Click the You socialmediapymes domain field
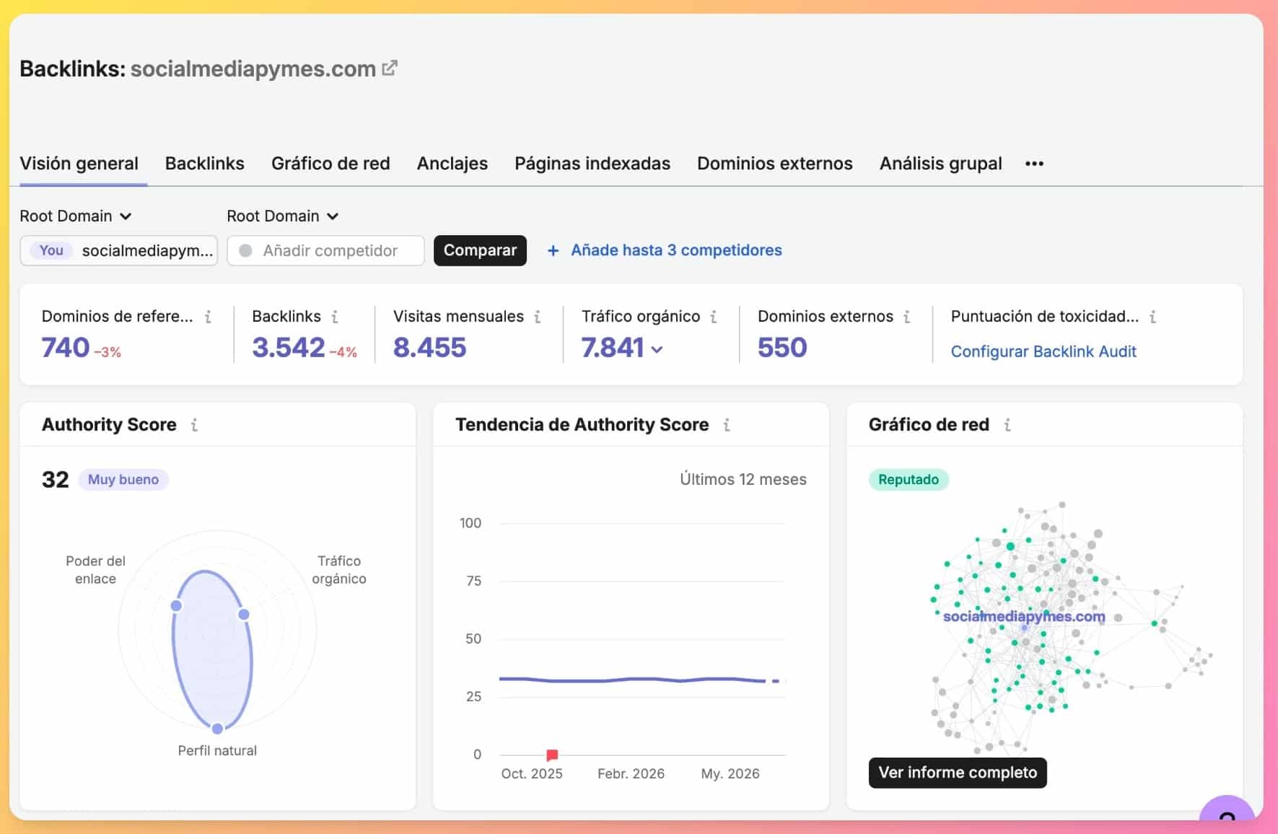Viewport: 1278px width, 834px height. click(119, 250)
